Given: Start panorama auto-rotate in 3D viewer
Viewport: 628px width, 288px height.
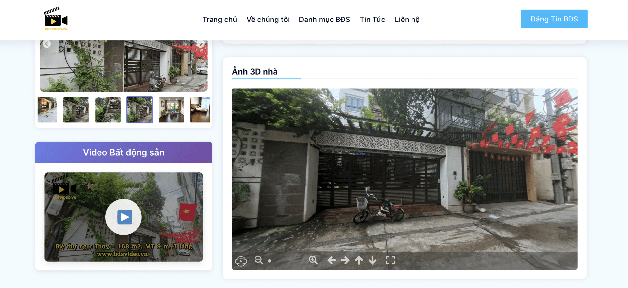Looking at the screenshot, I should point(241,261).
